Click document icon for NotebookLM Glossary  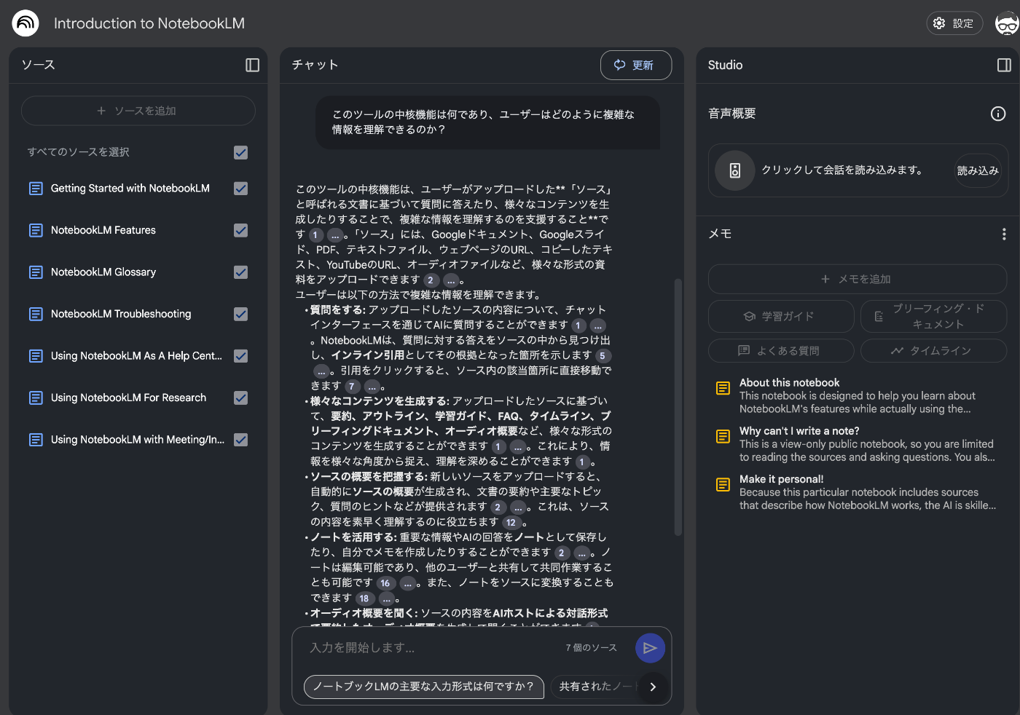click(x=36, y=272)
